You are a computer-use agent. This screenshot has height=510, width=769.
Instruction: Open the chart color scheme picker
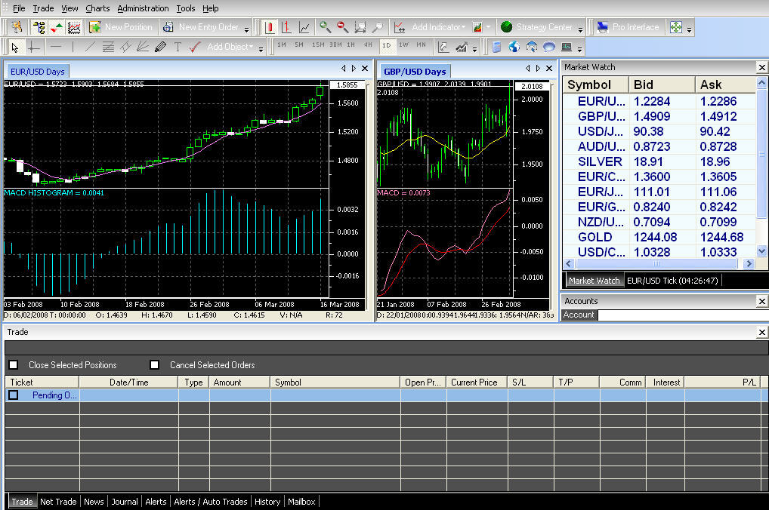tap(478, 27)
